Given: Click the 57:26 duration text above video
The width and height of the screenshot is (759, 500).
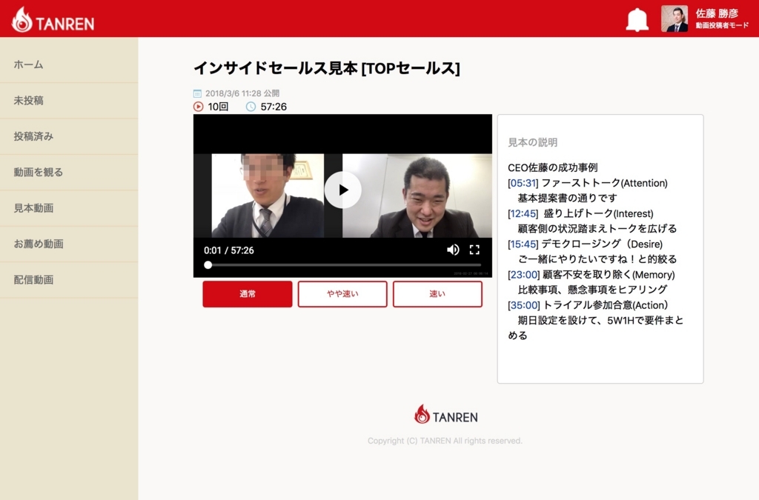Looking at the screenshot, I should coord(274,107).
